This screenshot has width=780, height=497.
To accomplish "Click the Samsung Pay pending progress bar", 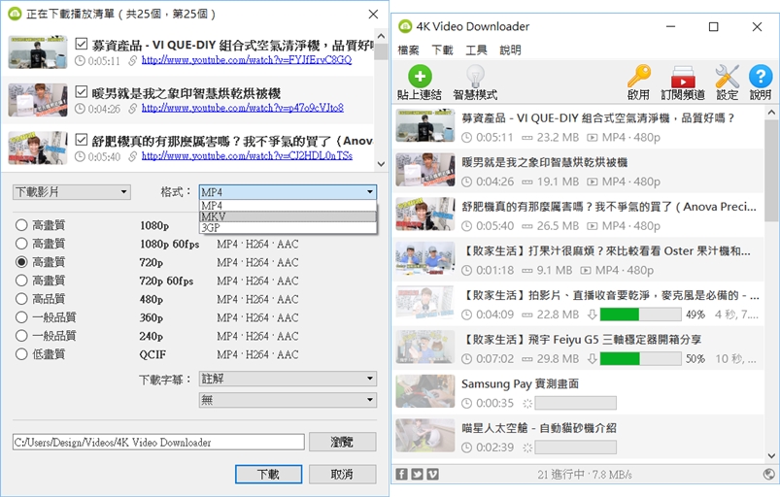I will pos(576,403).
